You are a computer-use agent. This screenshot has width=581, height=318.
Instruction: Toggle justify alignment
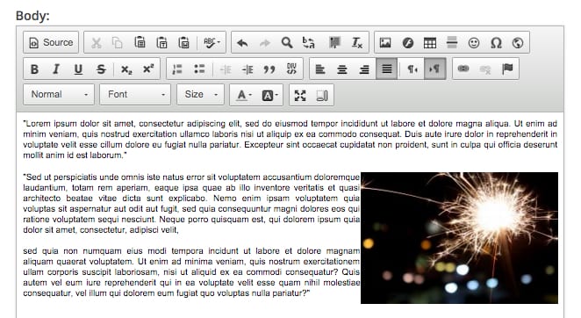[x=386, y=69]
